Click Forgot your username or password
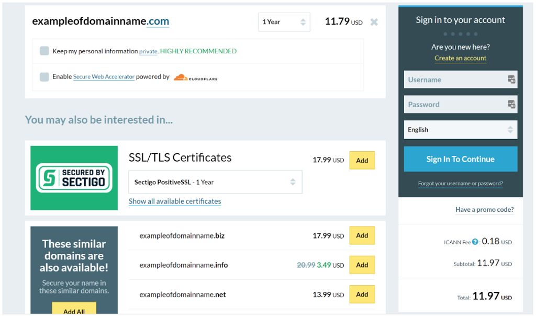 tap(460, 183)
